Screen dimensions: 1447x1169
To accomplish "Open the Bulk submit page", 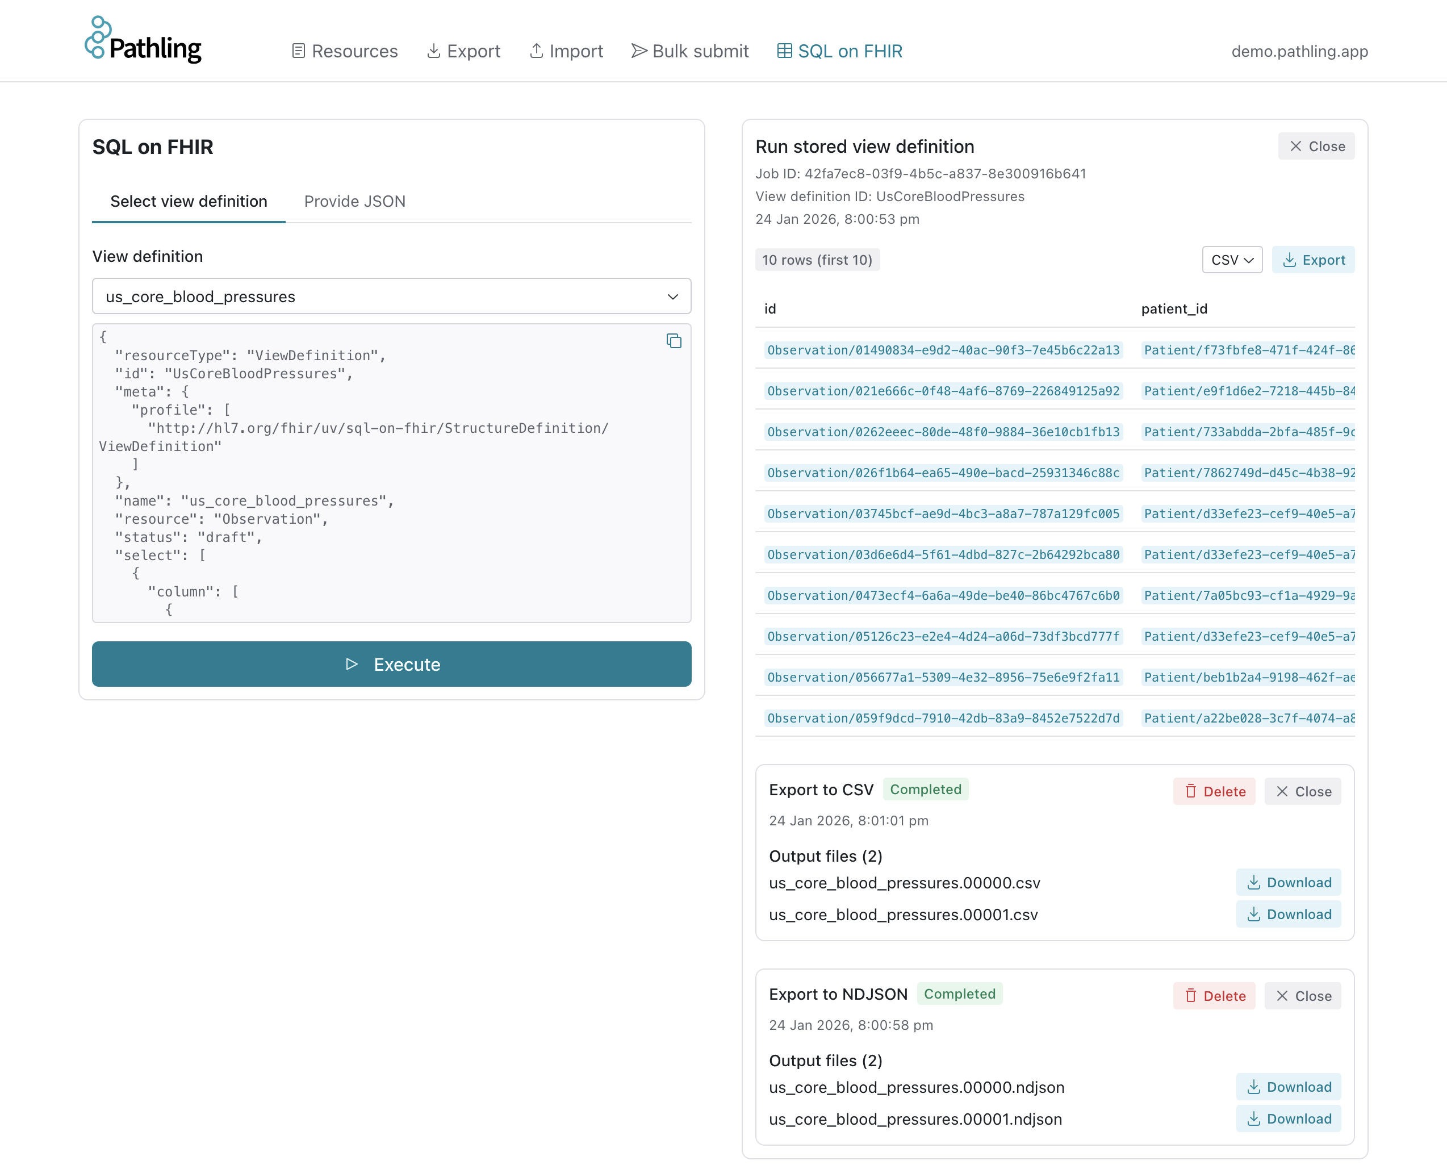I will pos(690,51).
